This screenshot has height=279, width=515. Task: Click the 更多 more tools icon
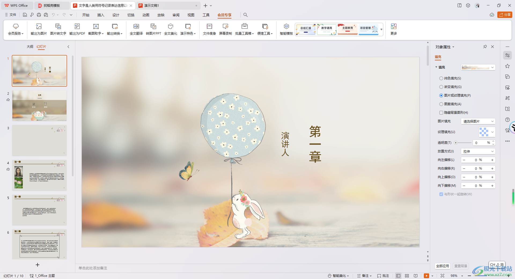394,29
